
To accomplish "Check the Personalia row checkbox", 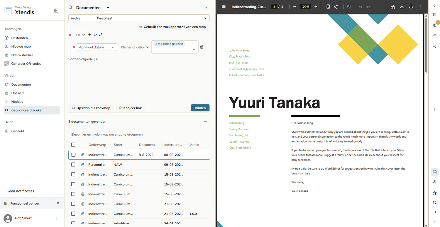I will coord(73,165).
